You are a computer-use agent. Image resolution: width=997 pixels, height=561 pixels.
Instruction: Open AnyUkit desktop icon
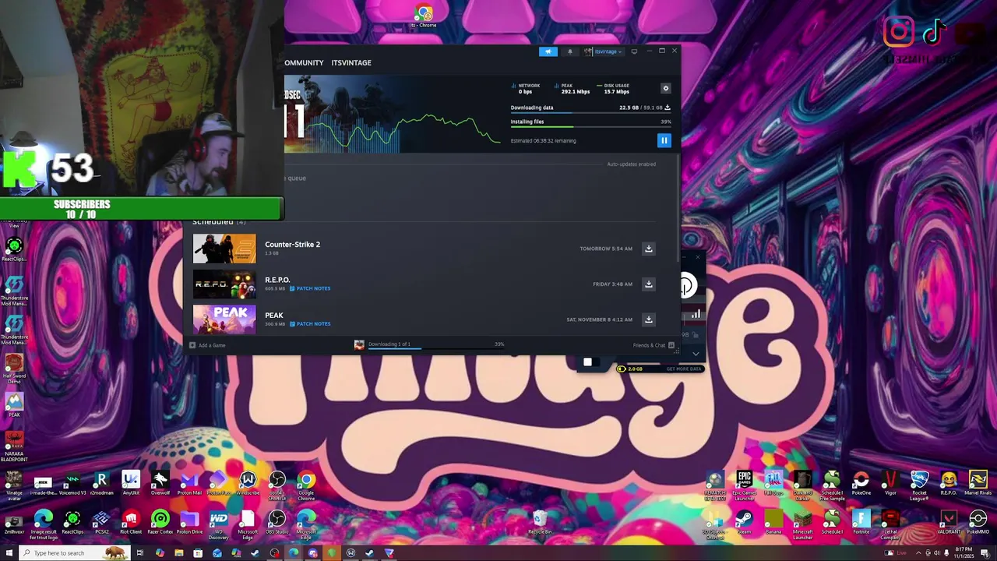coord(131,484)
